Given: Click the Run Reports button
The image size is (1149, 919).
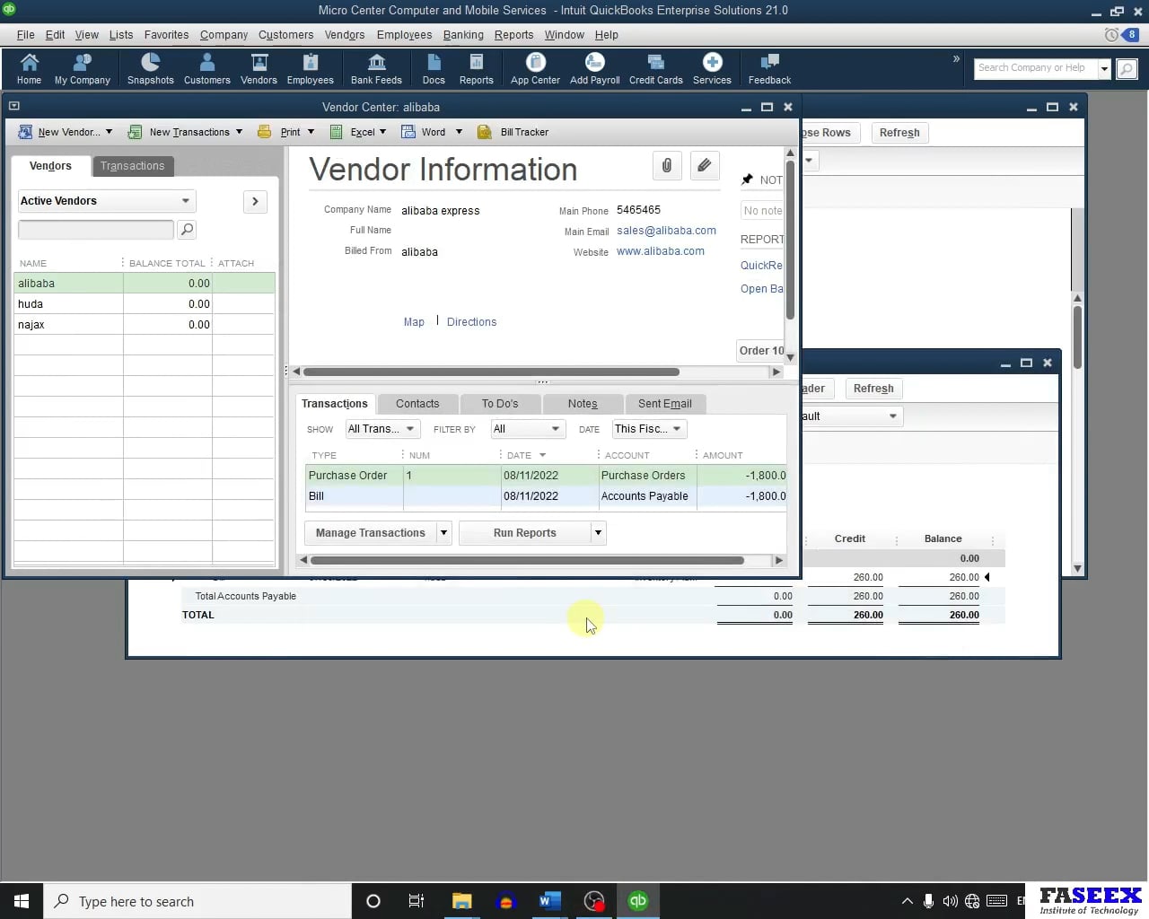Looking at the screenshot, I should (x=525, y=533).
